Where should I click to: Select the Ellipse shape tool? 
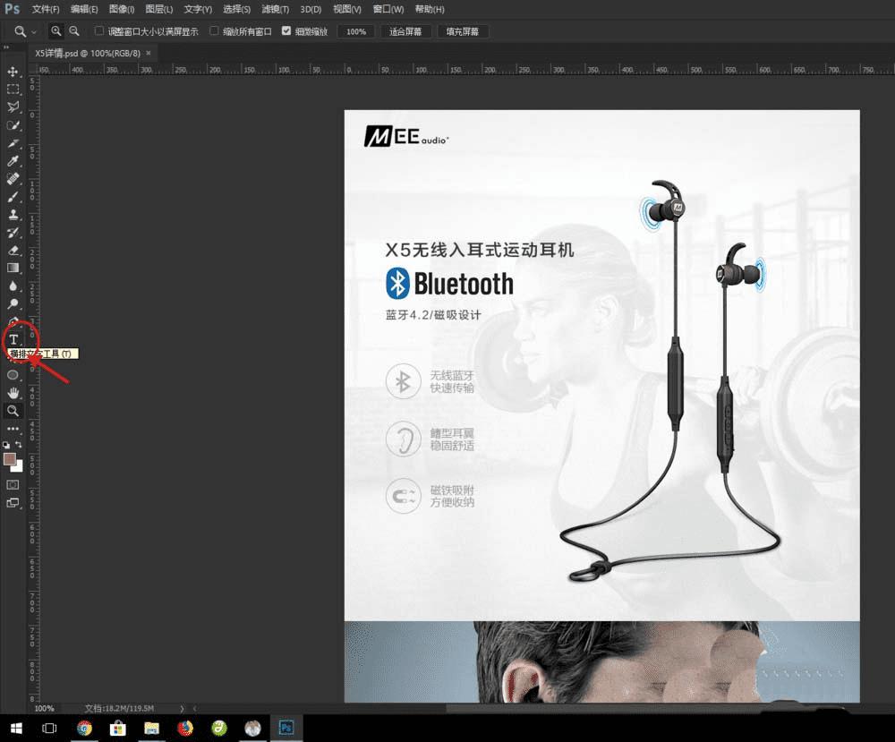pyautogui.click(x=13, y=375)
